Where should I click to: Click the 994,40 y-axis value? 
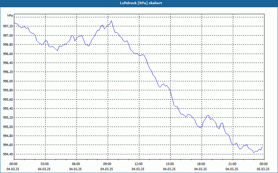[8, 154]
